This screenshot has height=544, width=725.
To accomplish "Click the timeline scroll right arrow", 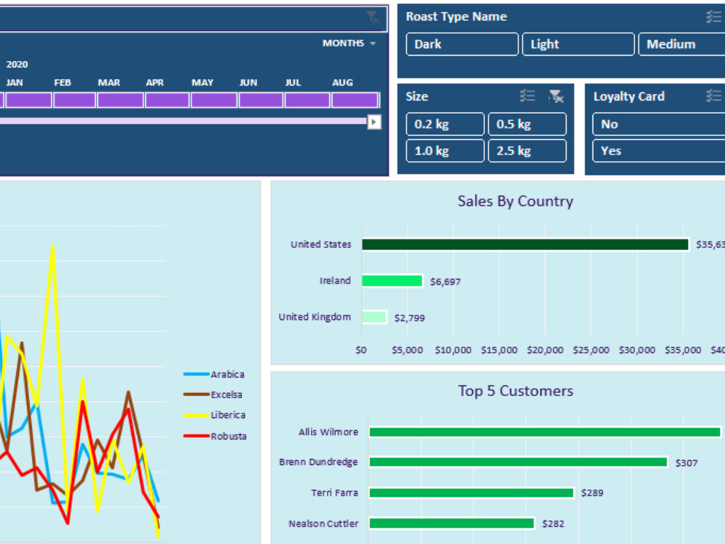I will coord(374,122).
